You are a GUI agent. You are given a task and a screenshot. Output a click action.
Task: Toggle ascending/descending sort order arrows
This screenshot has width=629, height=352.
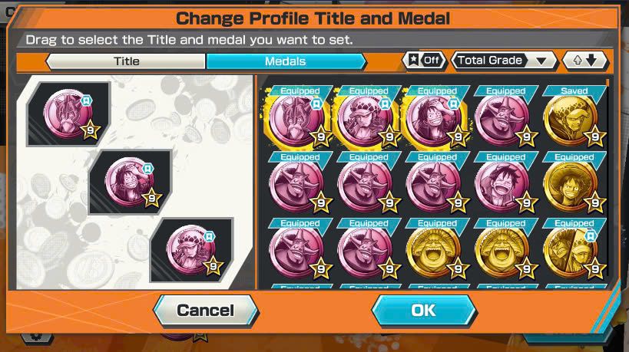585,61
